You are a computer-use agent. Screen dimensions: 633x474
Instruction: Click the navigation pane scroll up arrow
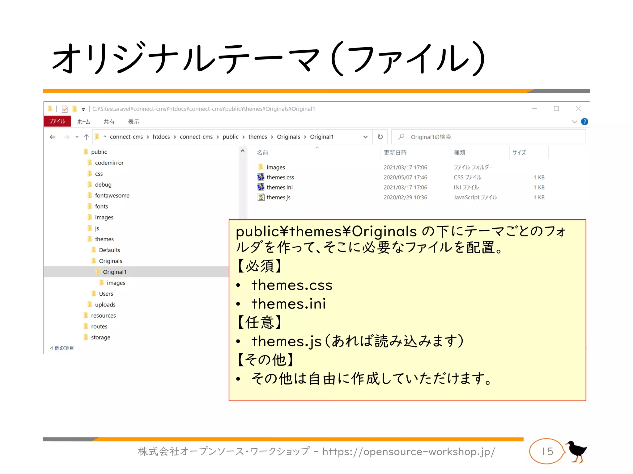(x=243, y=151)
